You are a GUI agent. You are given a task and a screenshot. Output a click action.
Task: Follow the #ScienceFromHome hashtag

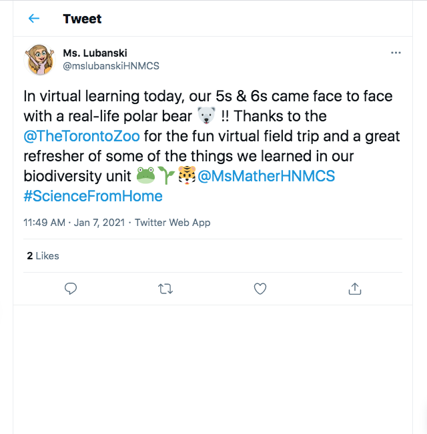click(93, 196)
